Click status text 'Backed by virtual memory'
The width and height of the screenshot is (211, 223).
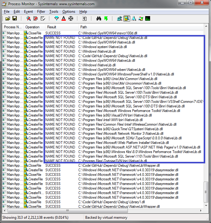[106, 218]
